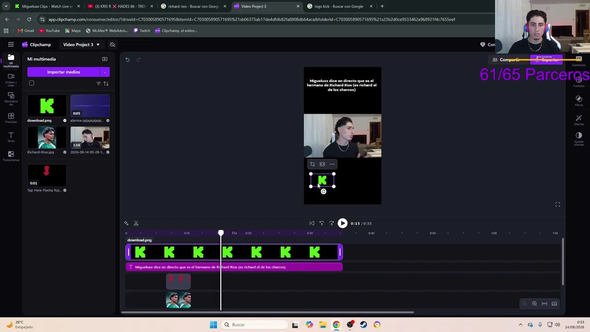Open the McAfee WebAdvisor bookmark

click(x=107, y=31)
